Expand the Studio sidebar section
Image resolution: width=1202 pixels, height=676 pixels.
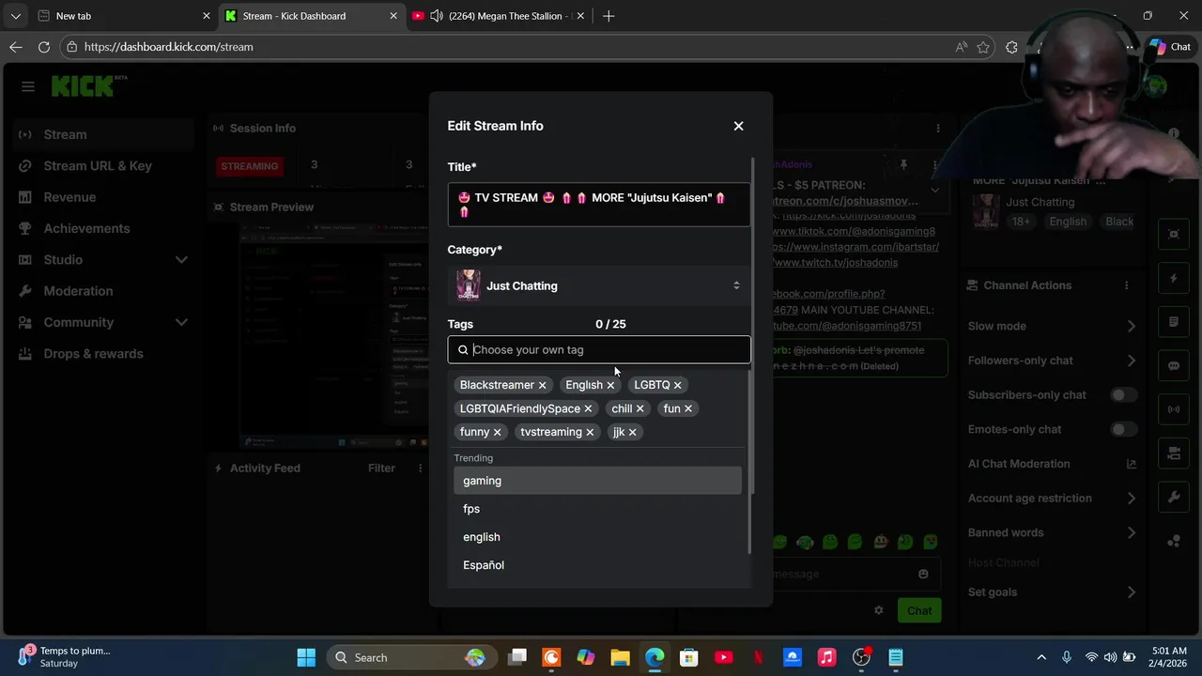tap(103, 260)
